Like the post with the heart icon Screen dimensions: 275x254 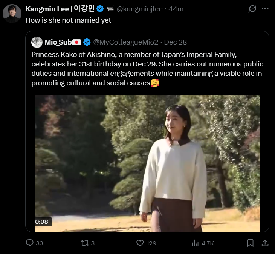tap(140, 243)
